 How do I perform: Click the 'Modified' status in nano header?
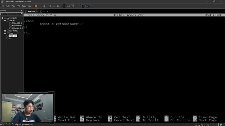[x=213, y=15]
